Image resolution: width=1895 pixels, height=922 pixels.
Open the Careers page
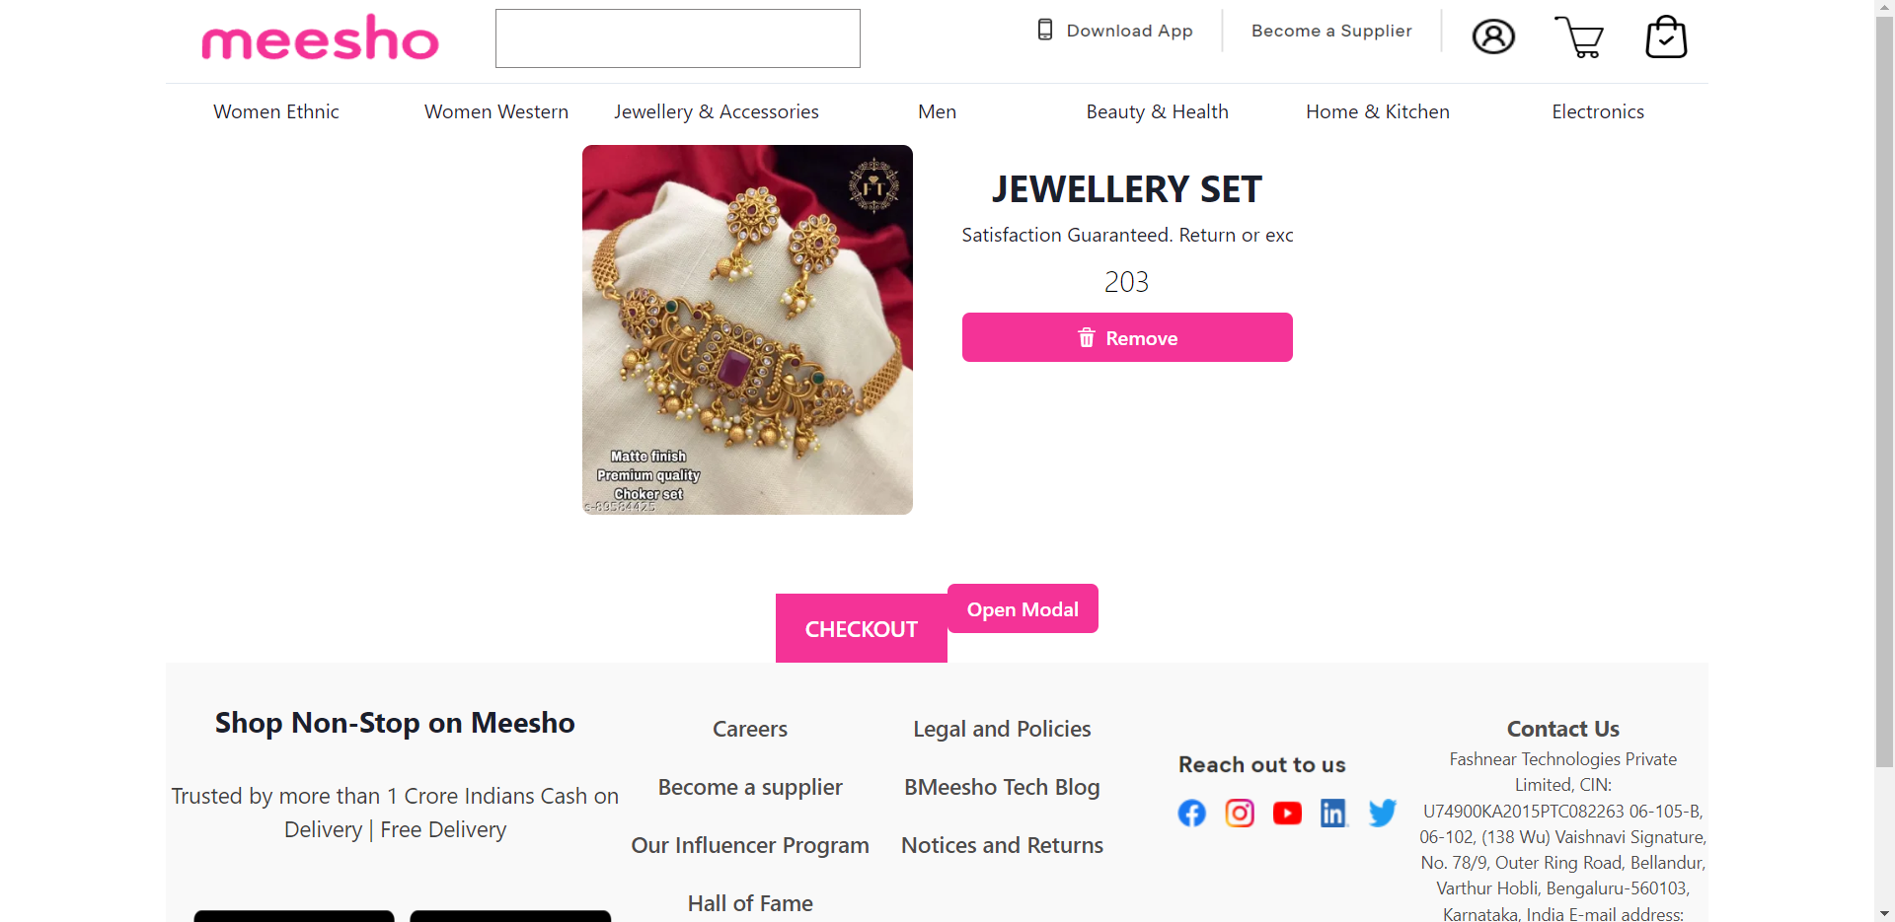coord(749,729)
